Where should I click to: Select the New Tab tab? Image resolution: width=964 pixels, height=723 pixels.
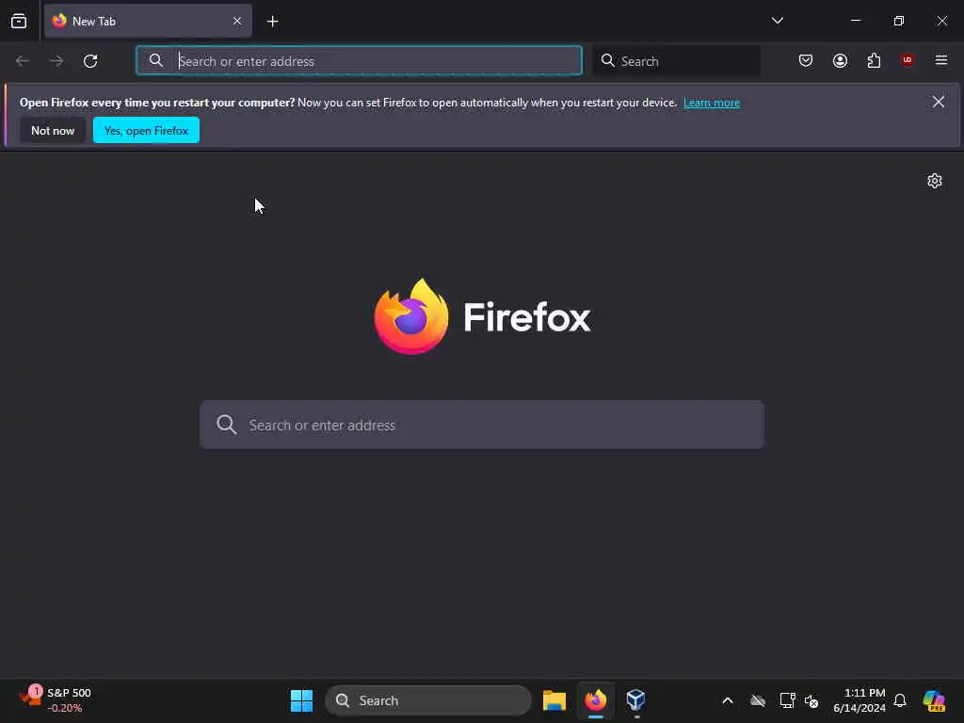[148, 21]
